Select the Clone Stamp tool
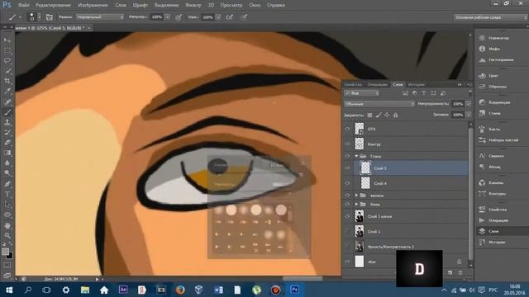 pyautogui.click(x=7, y=122)
